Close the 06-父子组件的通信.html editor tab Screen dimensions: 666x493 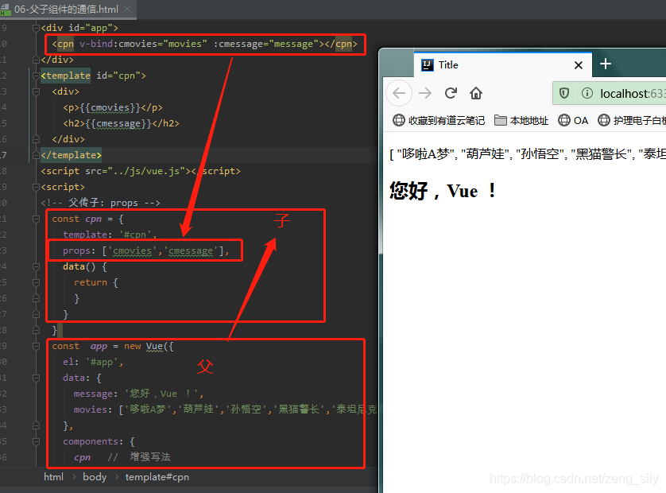pyautogui.click(x=127, y=9)
